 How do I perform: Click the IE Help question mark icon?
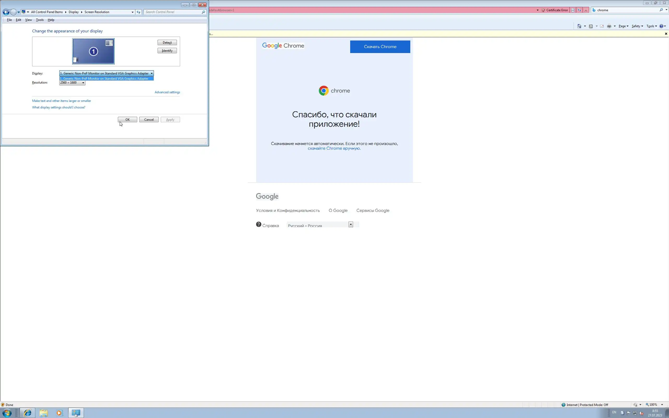[661, 26]
